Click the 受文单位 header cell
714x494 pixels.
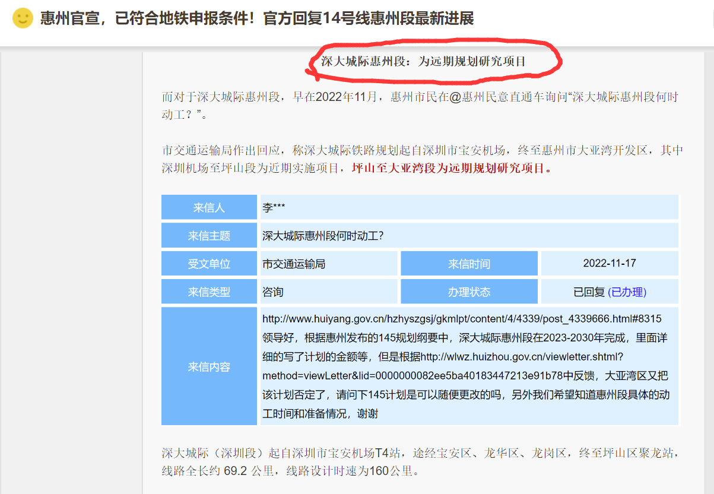(x=209, y=264)
